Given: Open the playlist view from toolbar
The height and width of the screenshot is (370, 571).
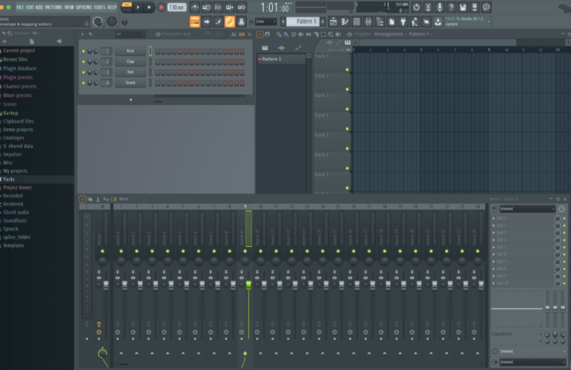Looking at the screenshot, I should (333, 22).
